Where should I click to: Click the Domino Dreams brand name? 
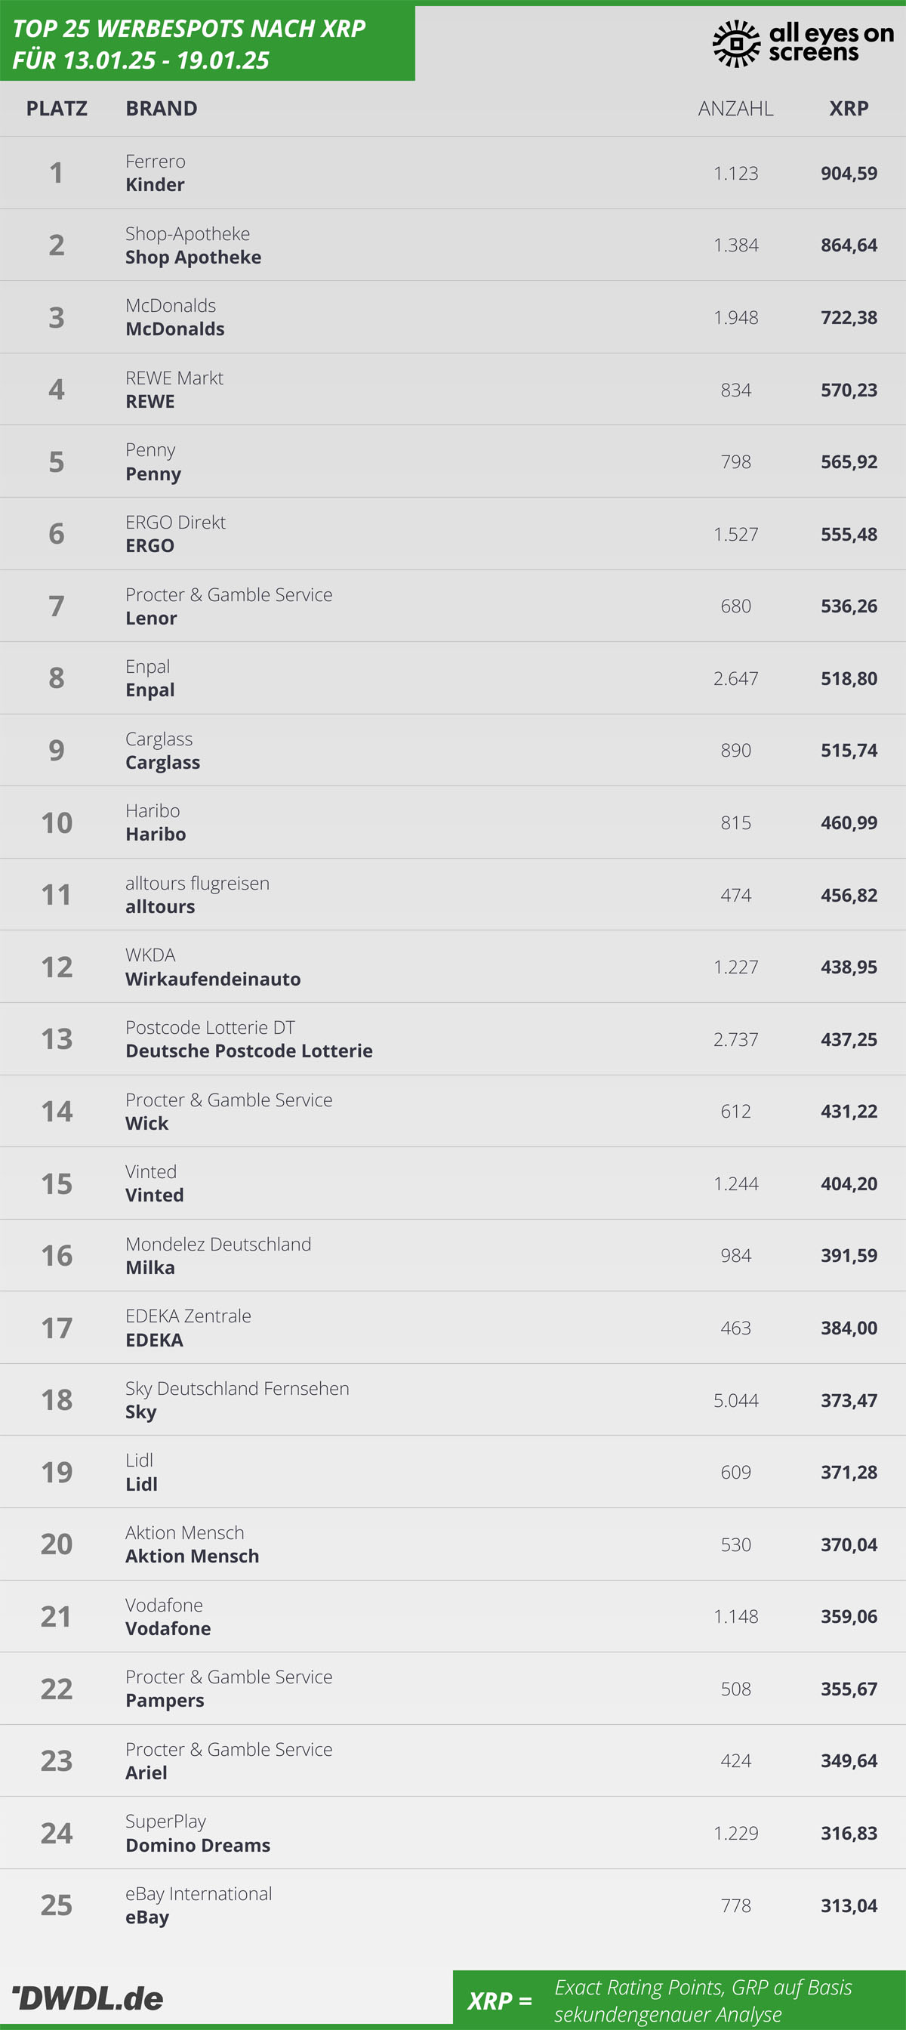(198, 1845)
